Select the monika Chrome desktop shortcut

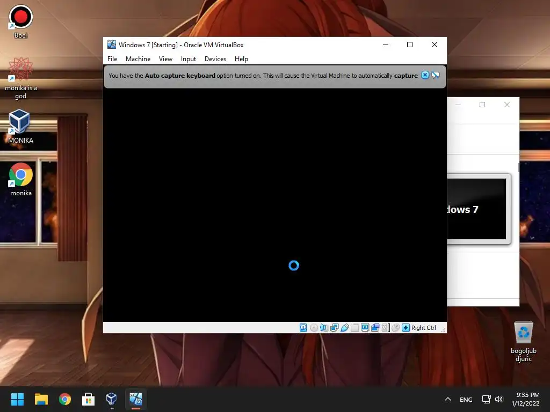pos(21,179)
